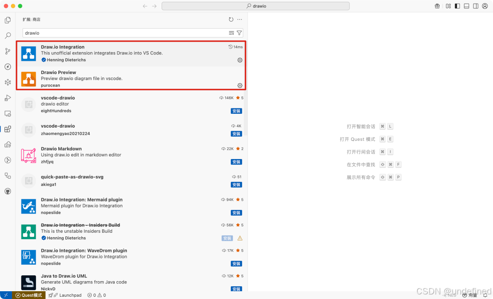Image resolution: width=493 pixels, height=299 pixels.
Task: Toggle the primary side bar visibility
Action: pos(457,6)
